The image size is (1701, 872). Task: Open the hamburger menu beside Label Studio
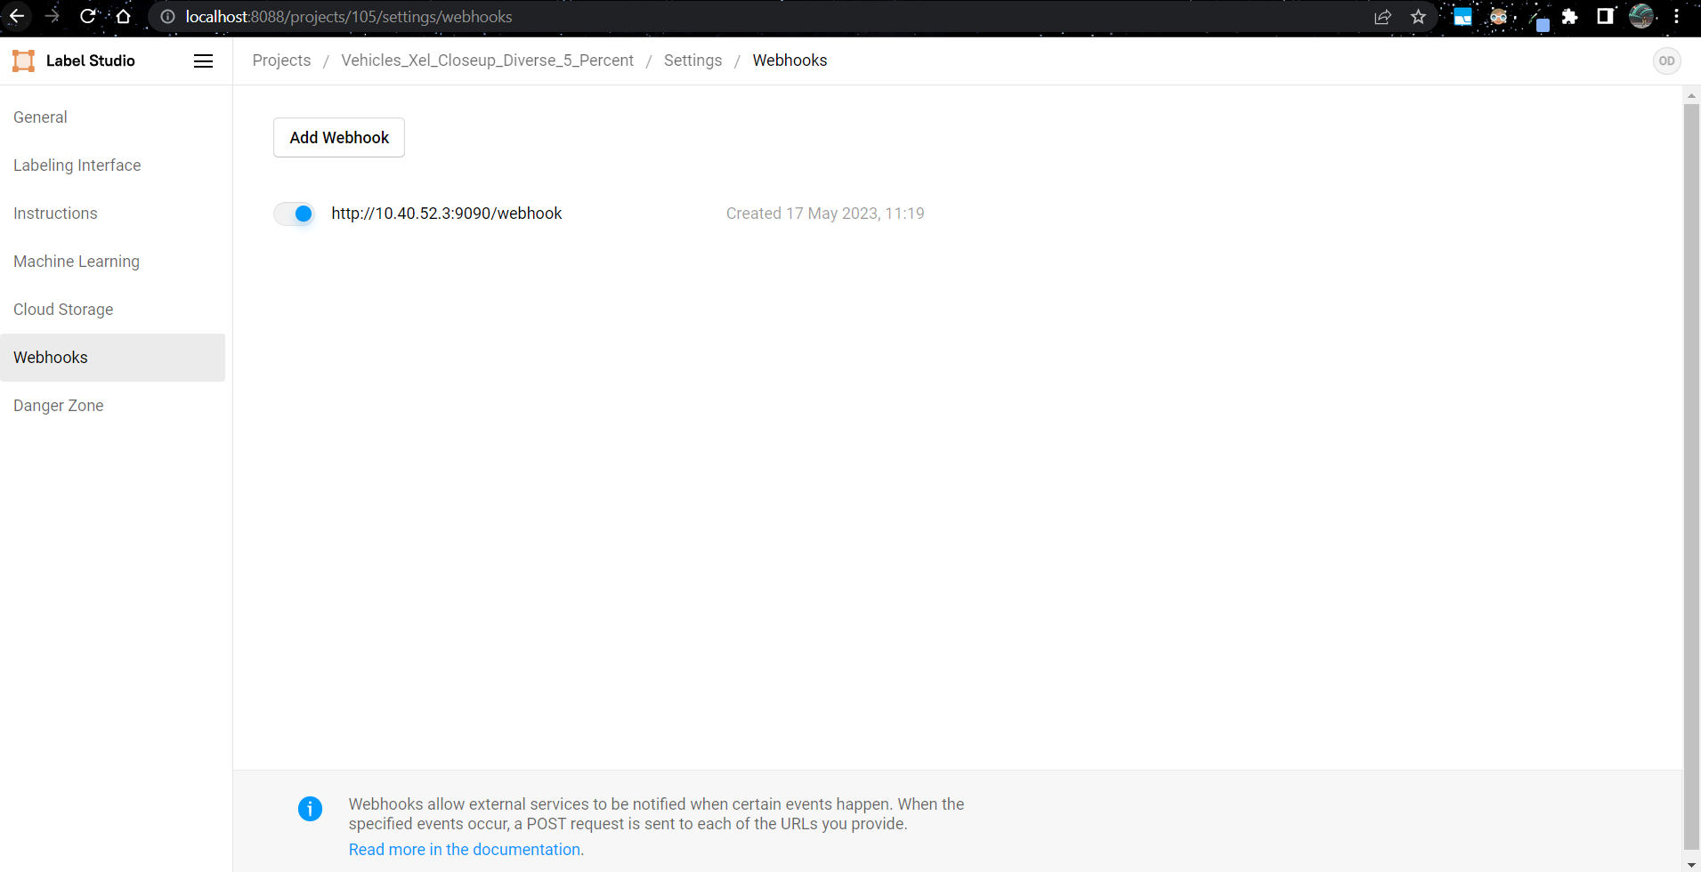pyautogui.click(x=203, y=61)
